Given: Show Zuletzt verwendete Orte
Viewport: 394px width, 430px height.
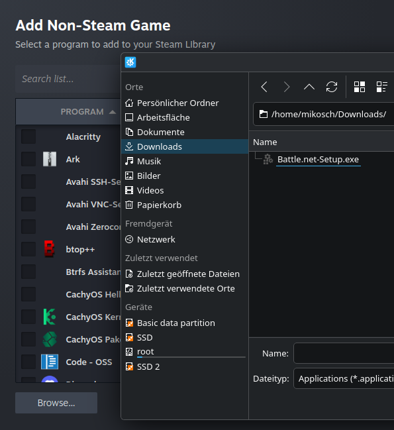Looking at the screenshot, I should point(185,288).
